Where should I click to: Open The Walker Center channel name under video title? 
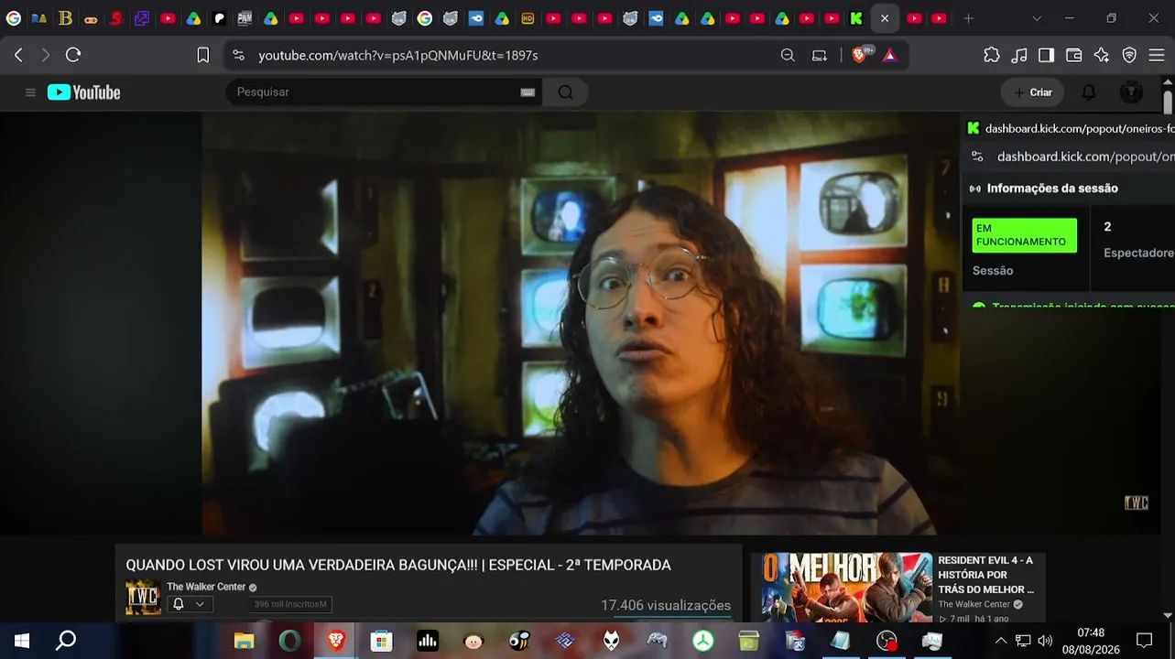tap(206, 587)
